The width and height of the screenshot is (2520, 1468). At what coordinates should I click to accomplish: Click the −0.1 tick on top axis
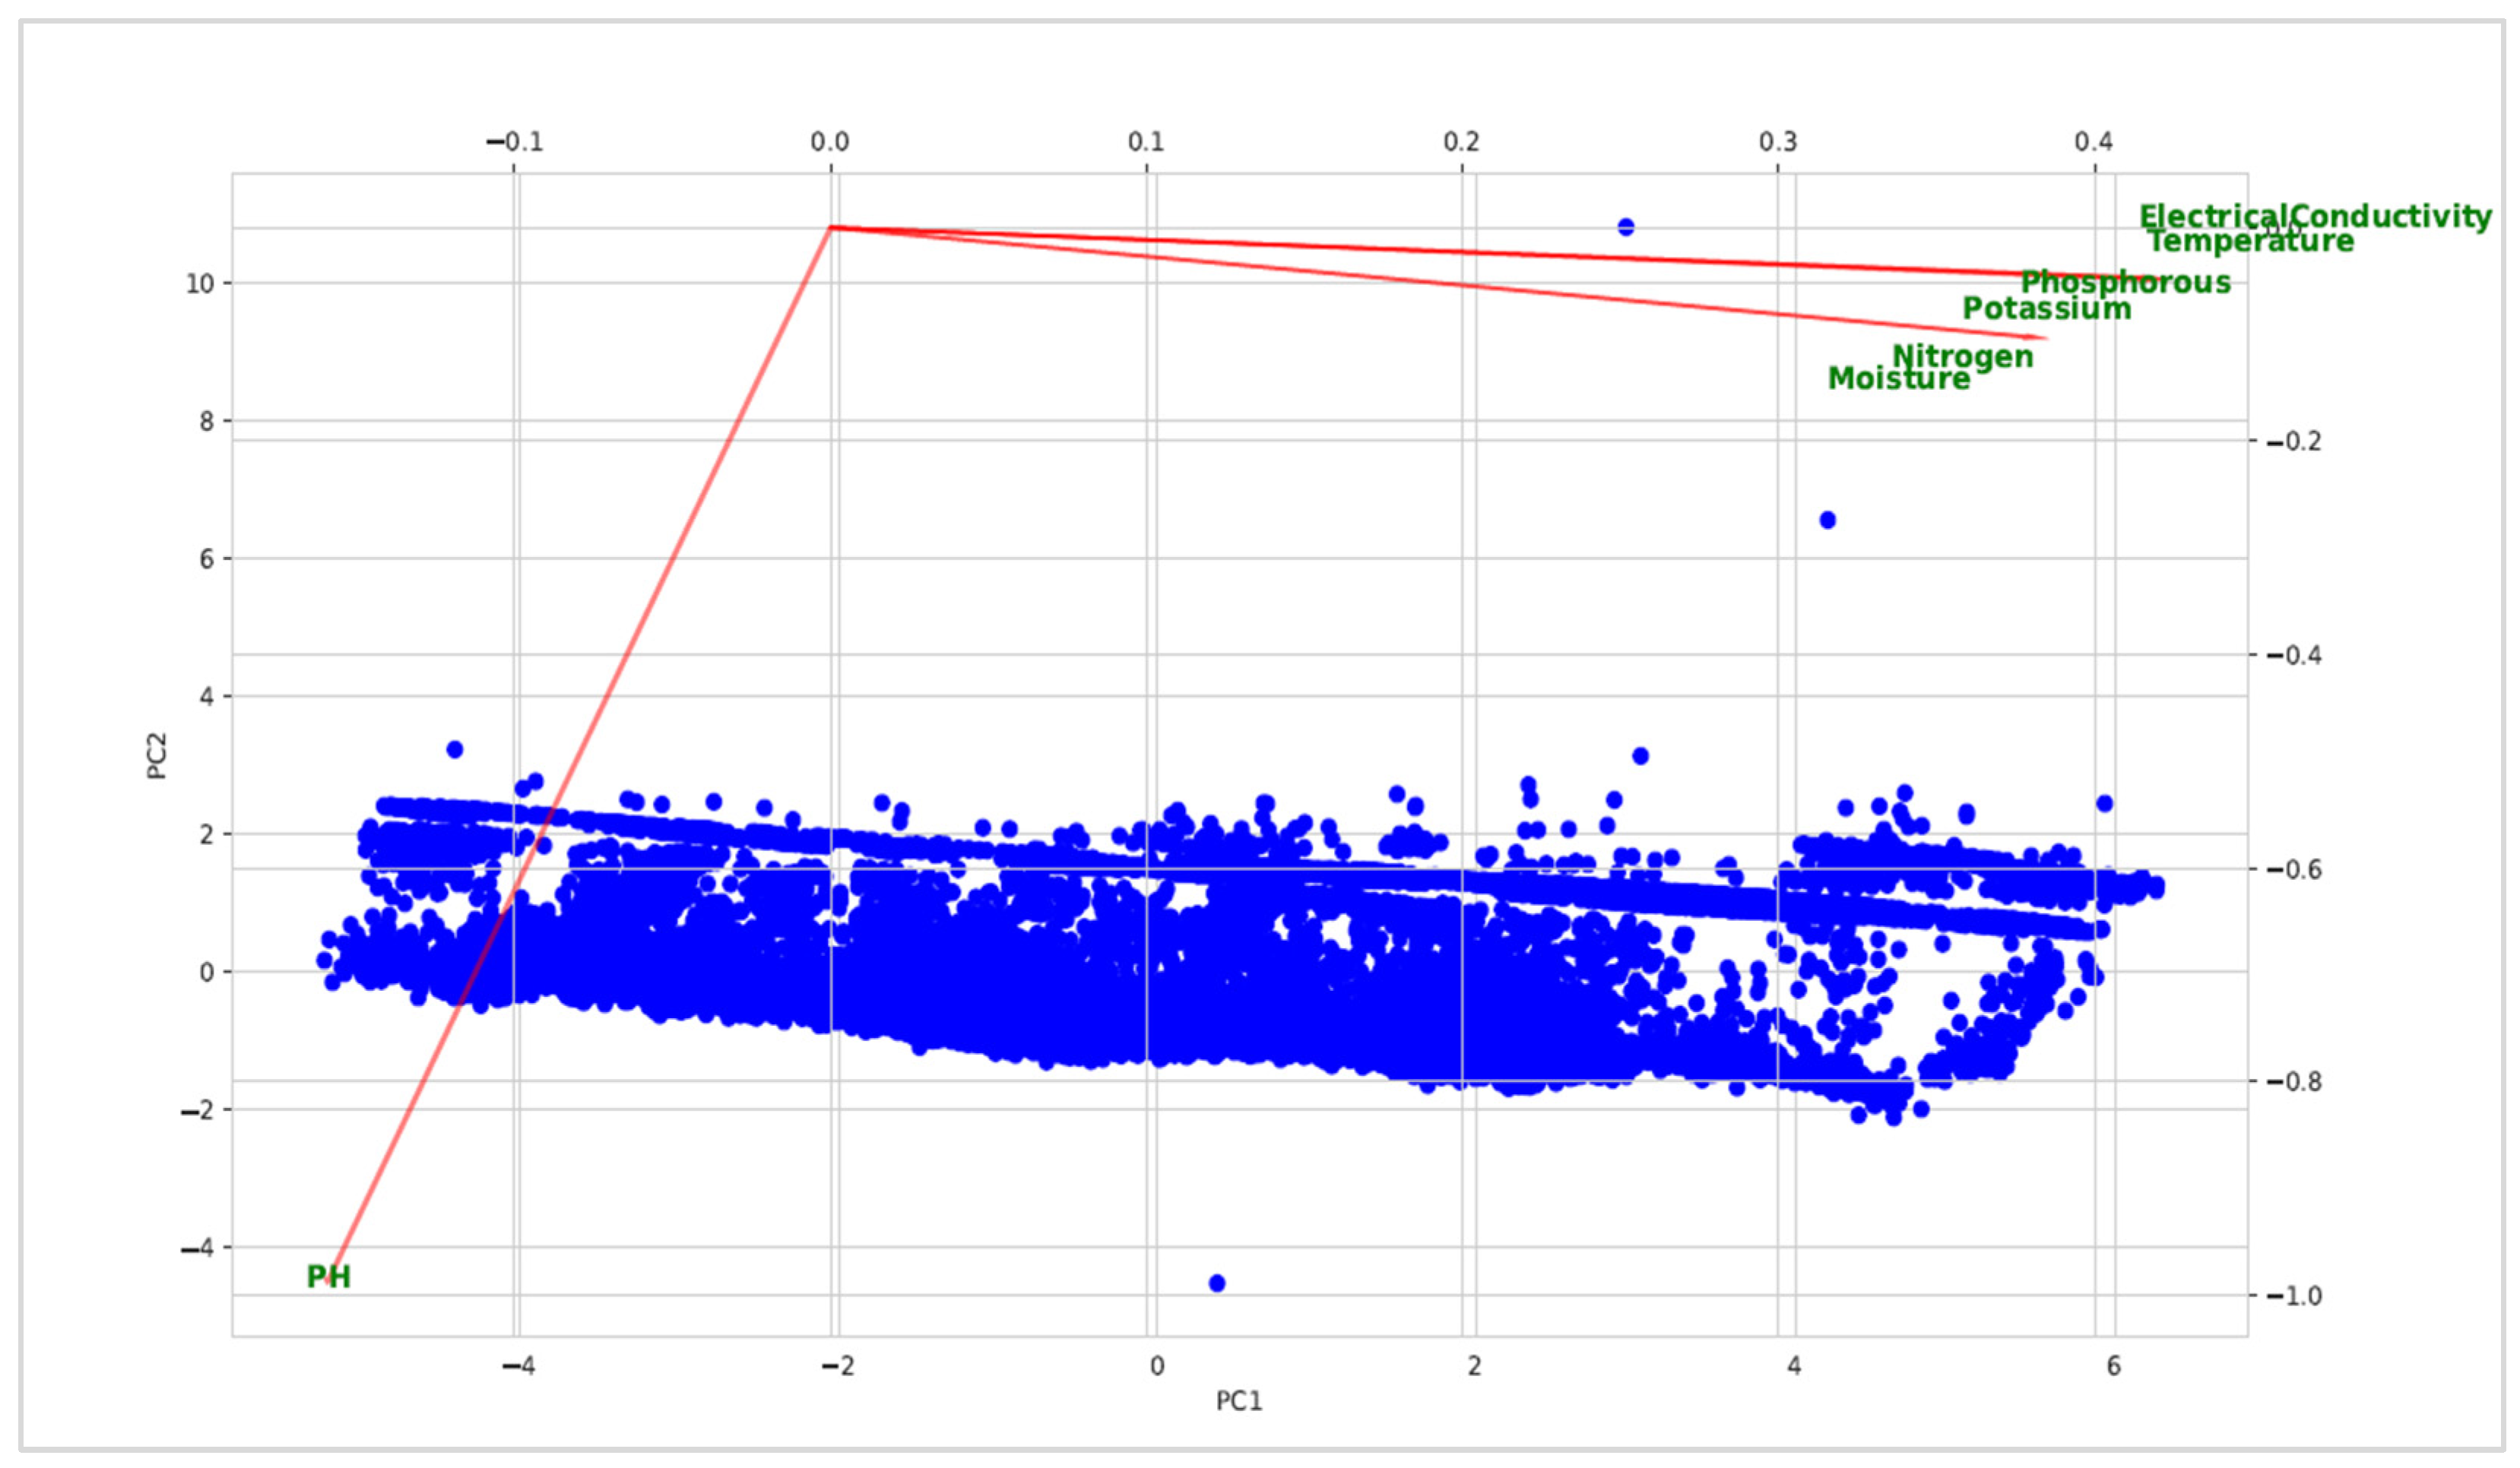click(x=515, y=142)
